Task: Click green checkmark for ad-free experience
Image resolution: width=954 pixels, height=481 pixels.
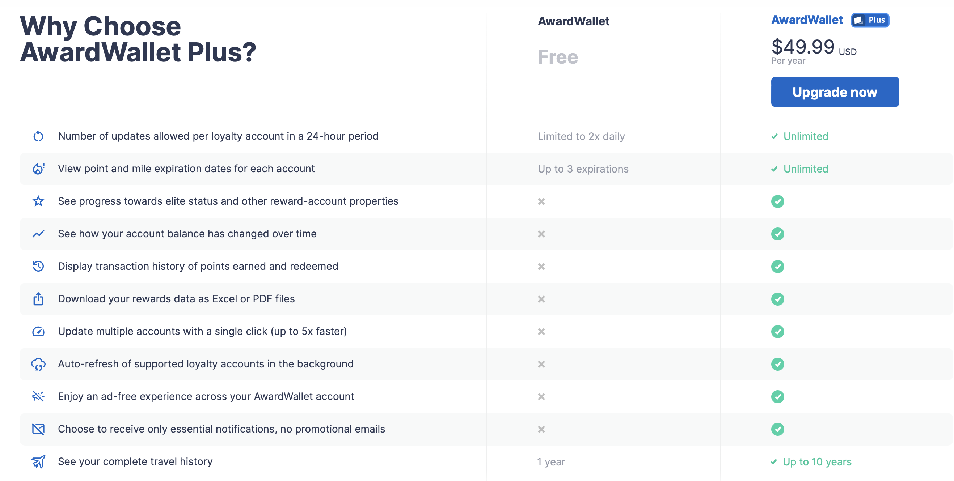Action: (777, 397)
